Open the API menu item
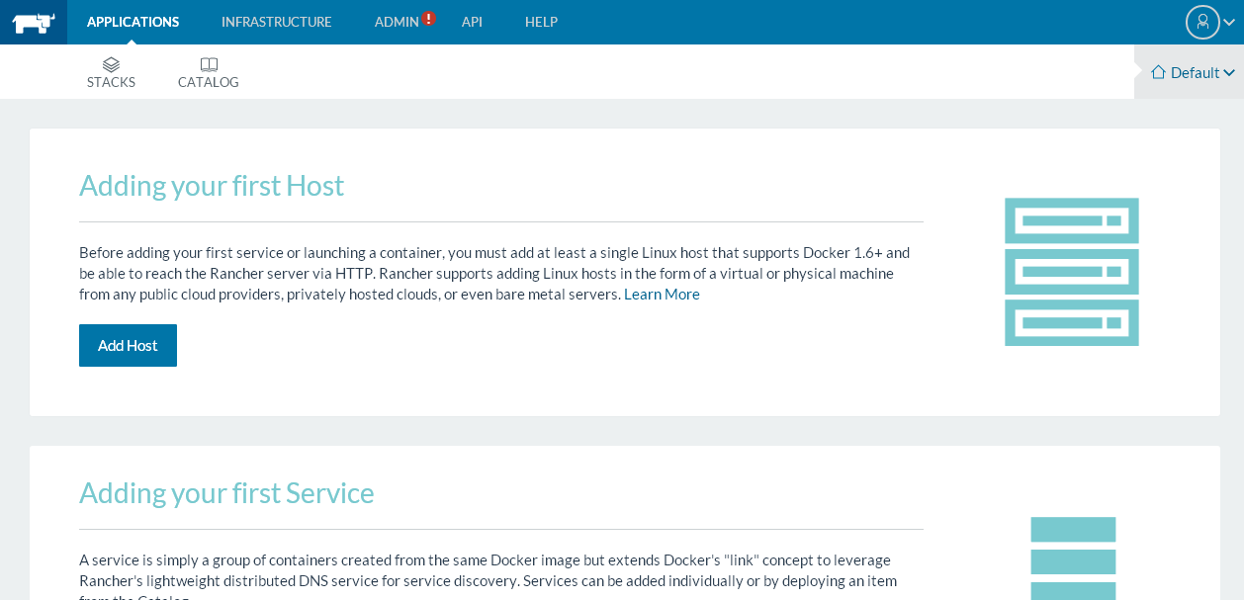1244x600 pixels. (x=472, y=22)
